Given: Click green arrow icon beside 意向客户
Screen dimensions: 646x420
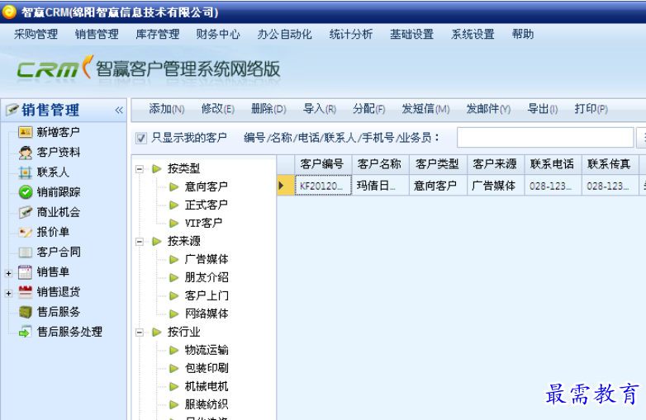Looking at the screenshot, I should [173, 186].
